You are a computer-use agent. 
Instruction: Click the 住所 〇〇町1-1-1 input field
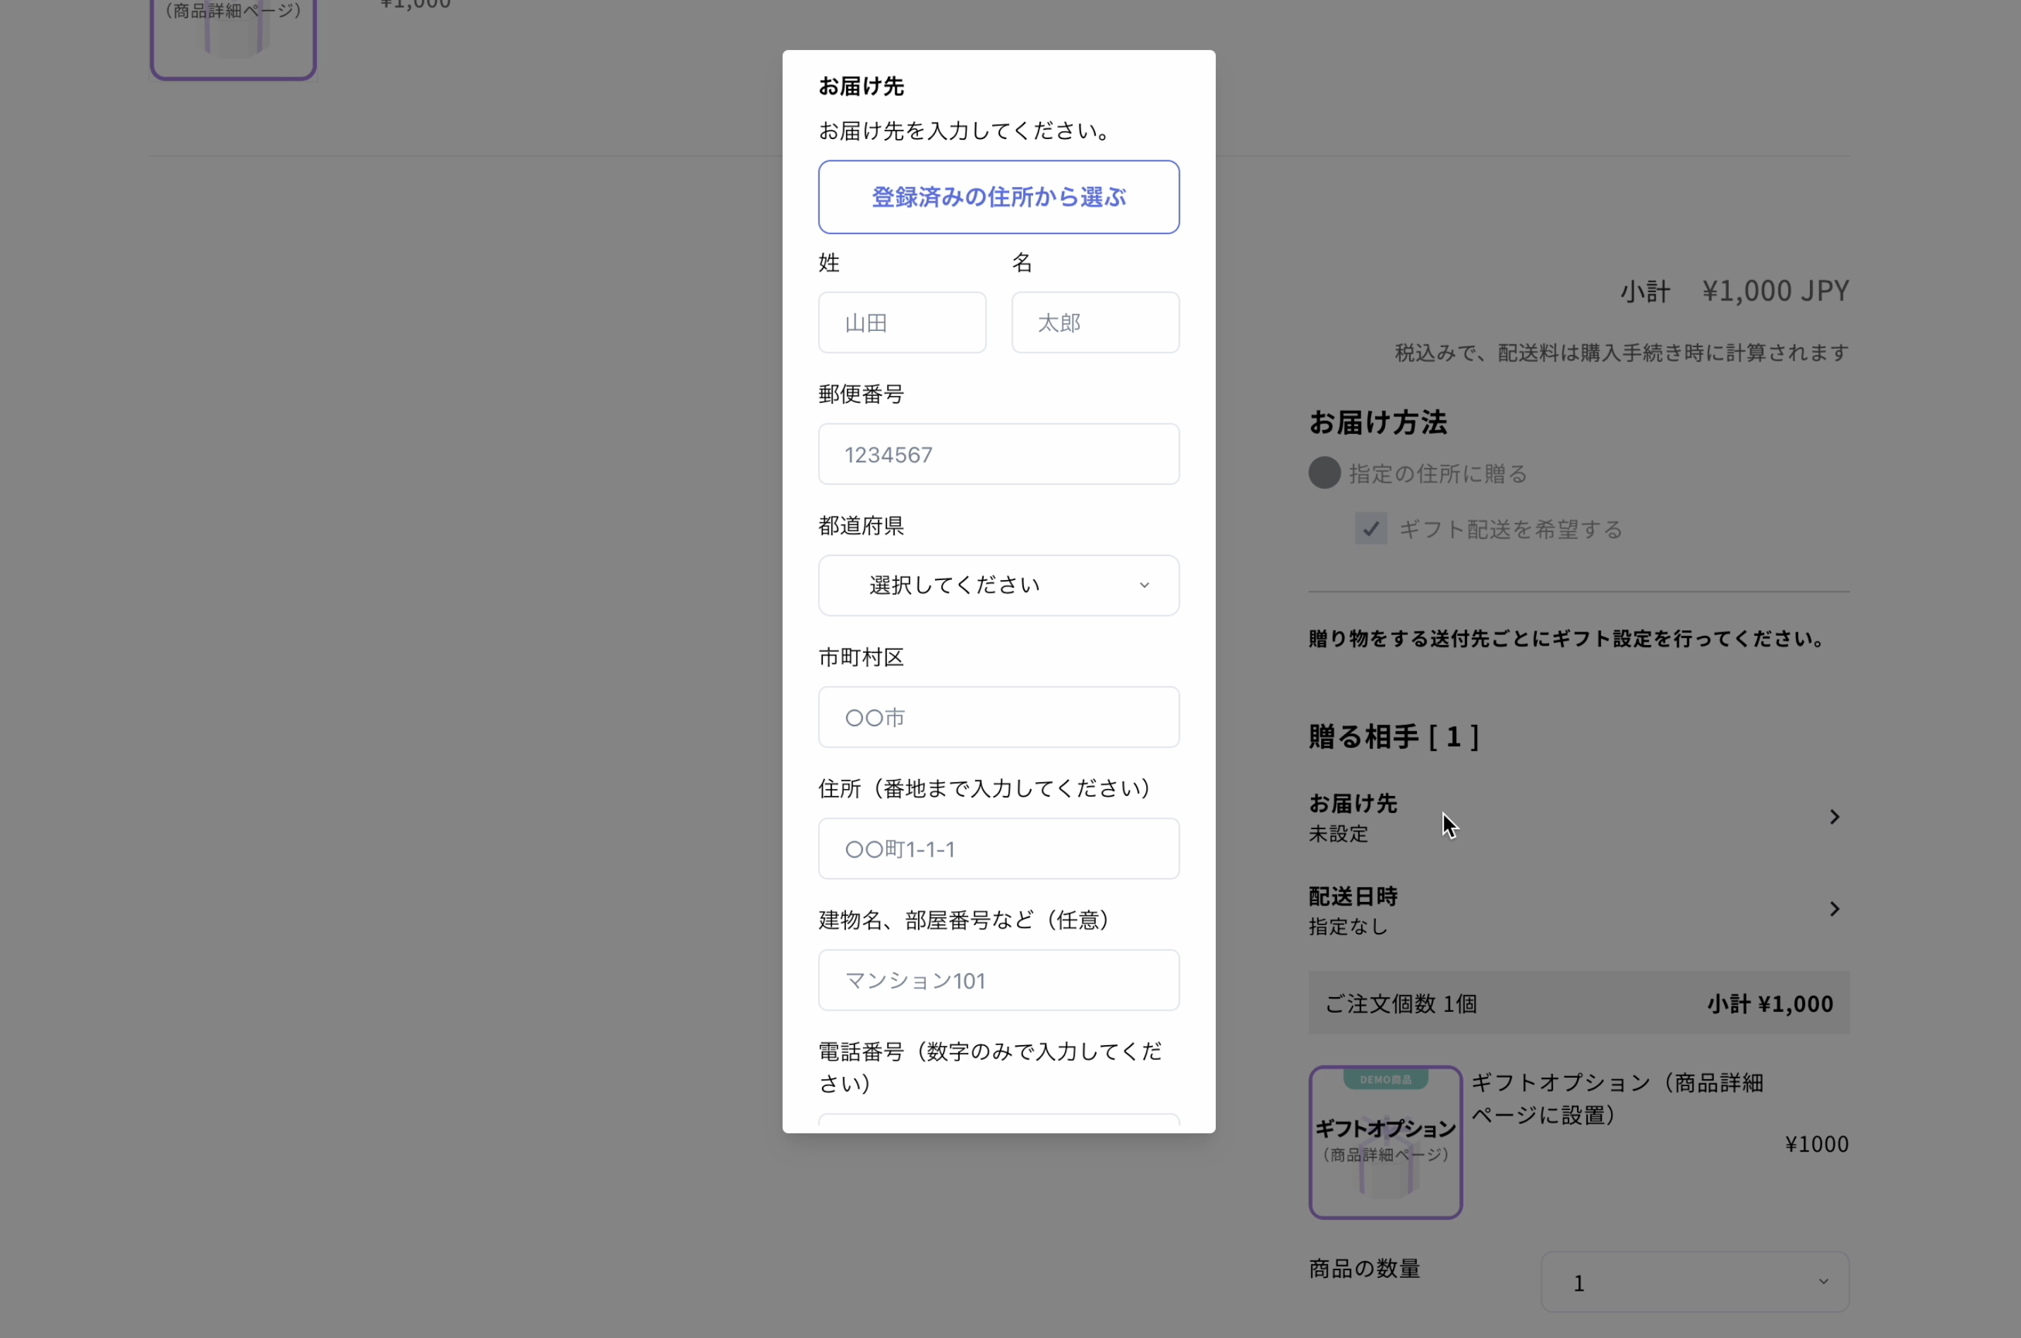tap(998, 848)
